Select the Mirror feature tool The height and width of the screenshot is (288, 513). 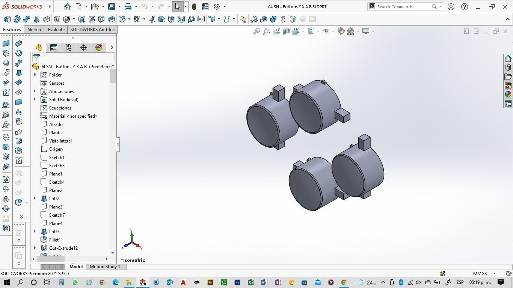pos(201,19)
